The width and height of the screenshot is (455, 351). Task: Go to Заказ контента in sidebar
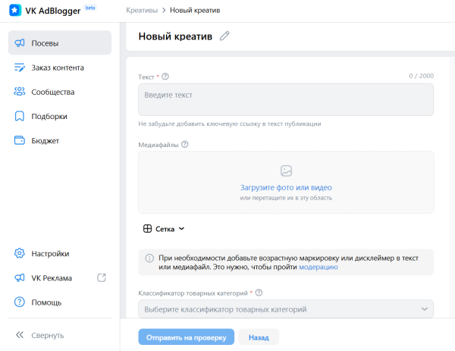click(x=59, y=67)
